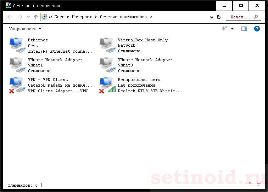Viewport: 268px width, 192px height.
Task: Select the VMnet8 adapter icon
Action: (107, 65)
